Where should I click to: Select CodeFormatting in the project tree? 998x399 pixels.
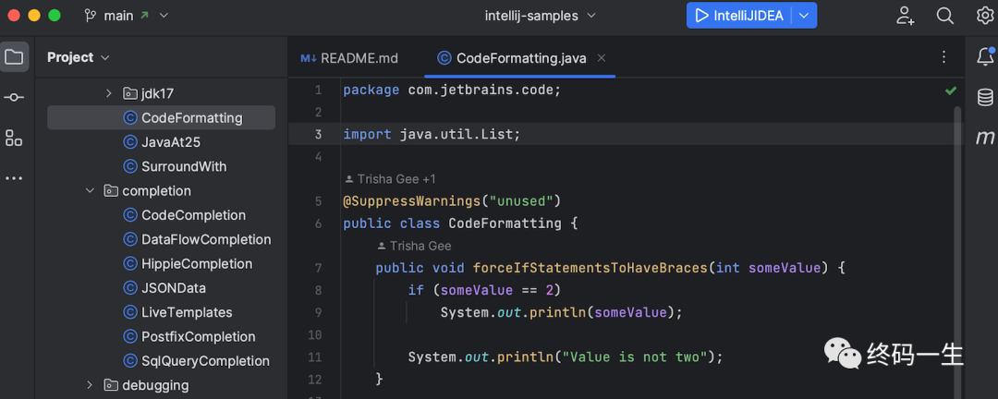pos(161,117)
